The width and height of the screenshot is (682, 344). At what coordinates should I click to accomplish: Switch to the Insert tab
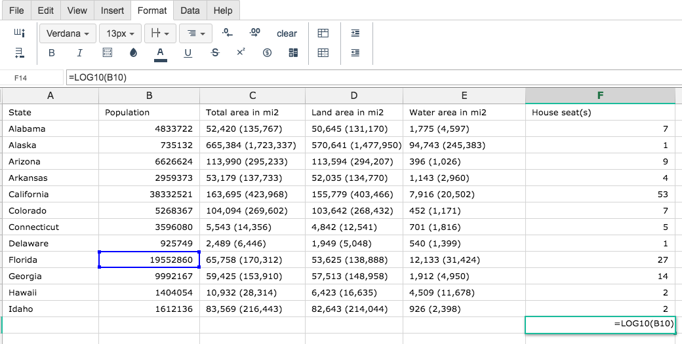[112, 10]
